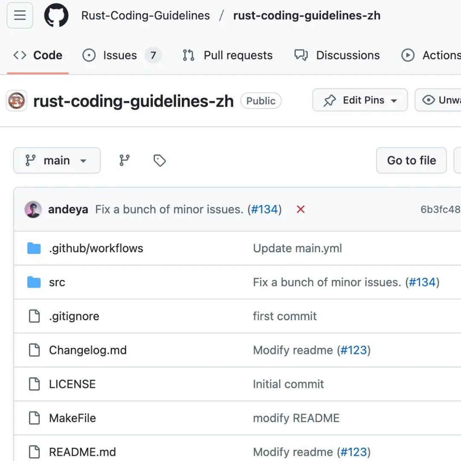This screenshot has height=461, width=461.
Task: View branches via the branch icon
Action: click(124, 160)
